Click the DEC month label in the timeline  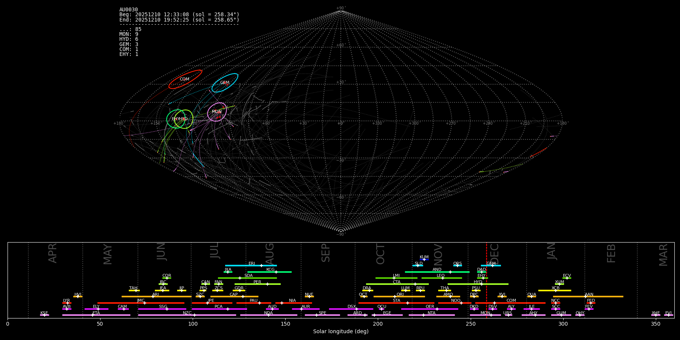[494, 254]
